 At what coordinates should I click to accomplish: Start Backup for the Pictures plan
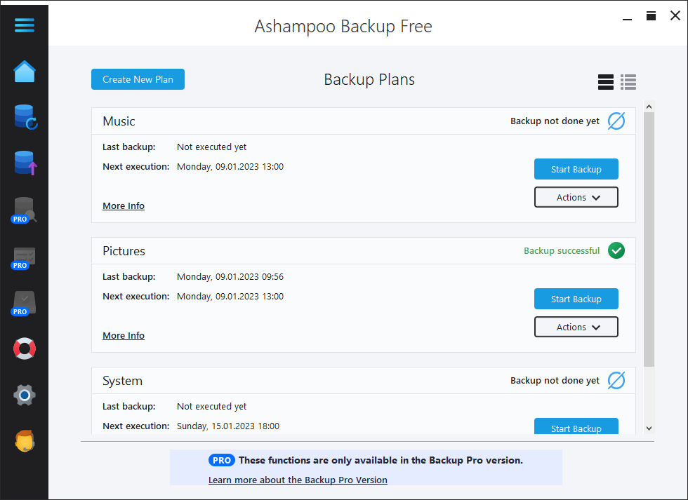click(576, 299)
